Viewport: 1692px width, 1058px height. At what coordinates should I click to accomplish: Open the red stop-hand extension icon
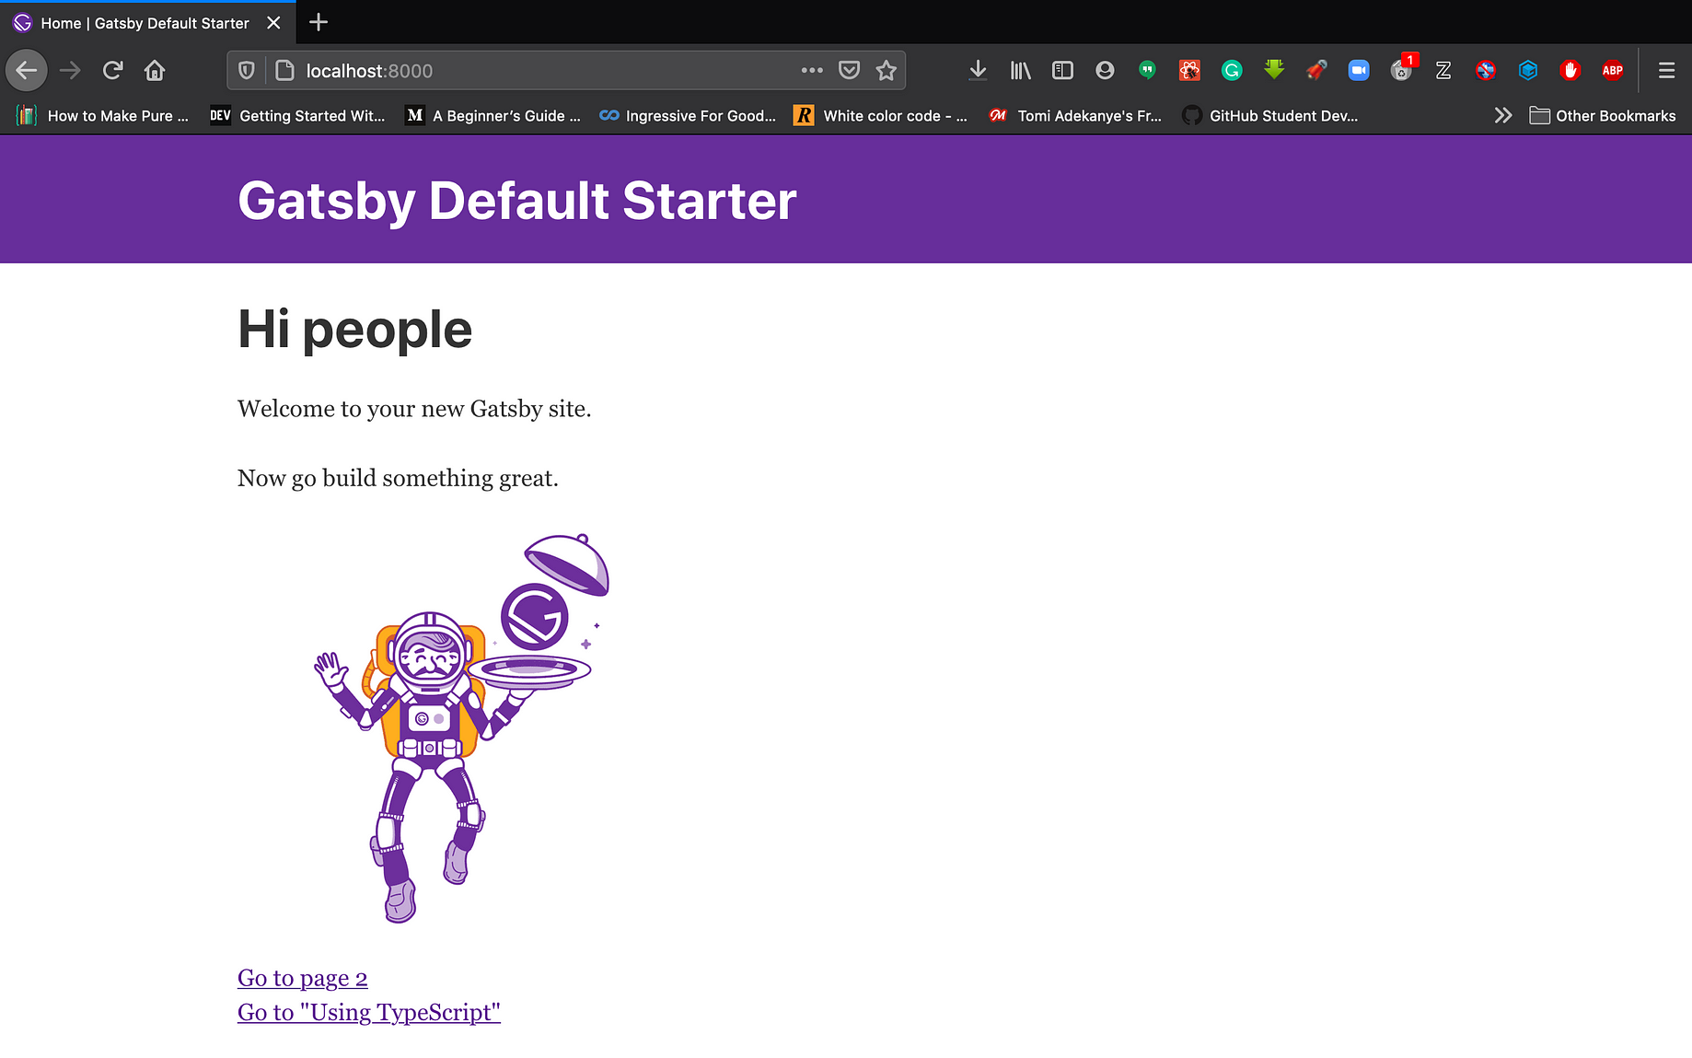click(x=1570, y=70)
